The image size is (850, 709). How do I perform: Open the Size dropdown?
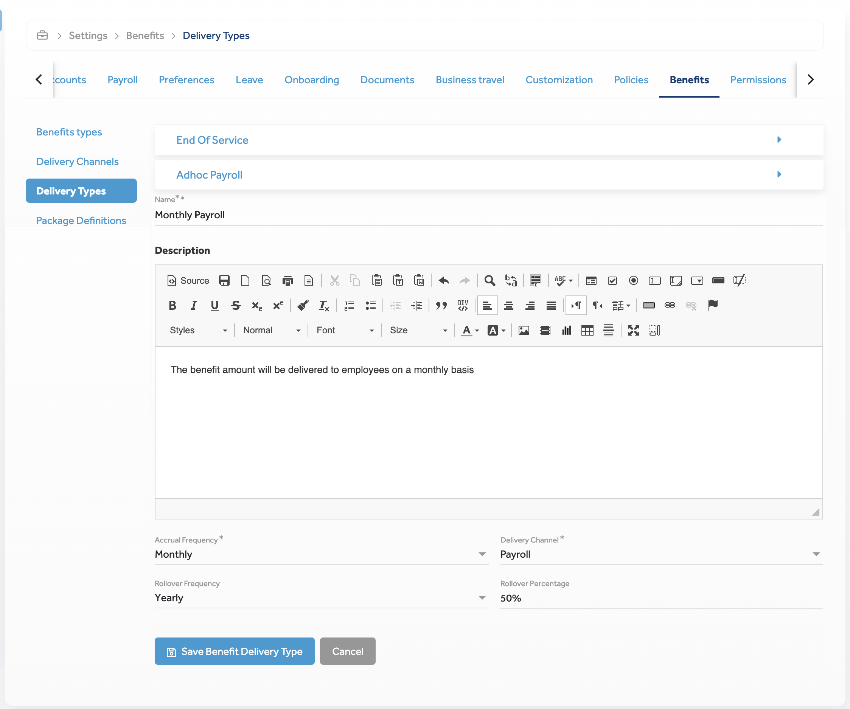pyautogui.click(x=418, y=330)
